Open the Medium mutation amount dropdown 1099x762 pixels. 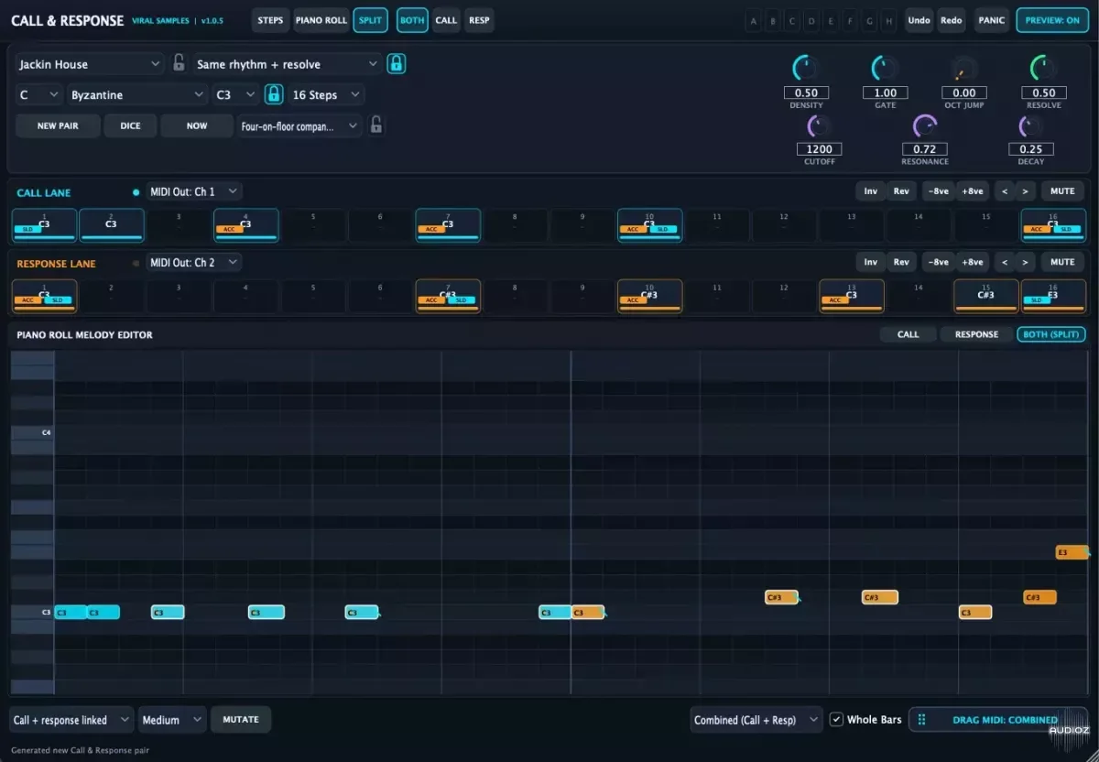172,720
